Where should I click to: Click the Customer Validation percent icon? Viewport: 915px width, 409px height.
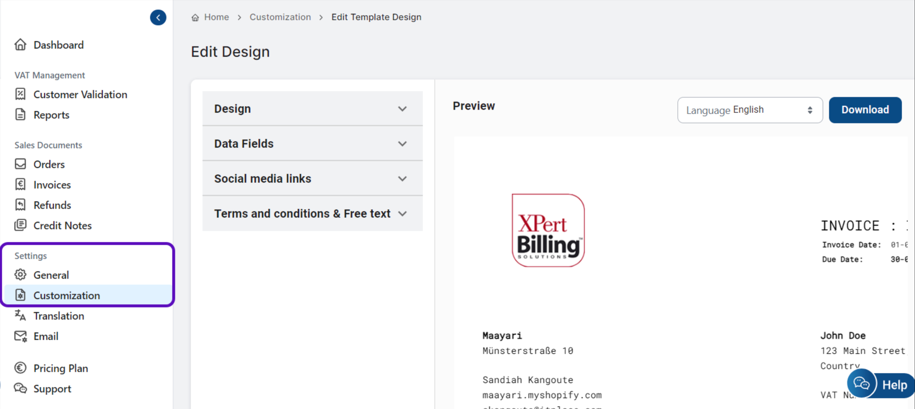[20, 94]
